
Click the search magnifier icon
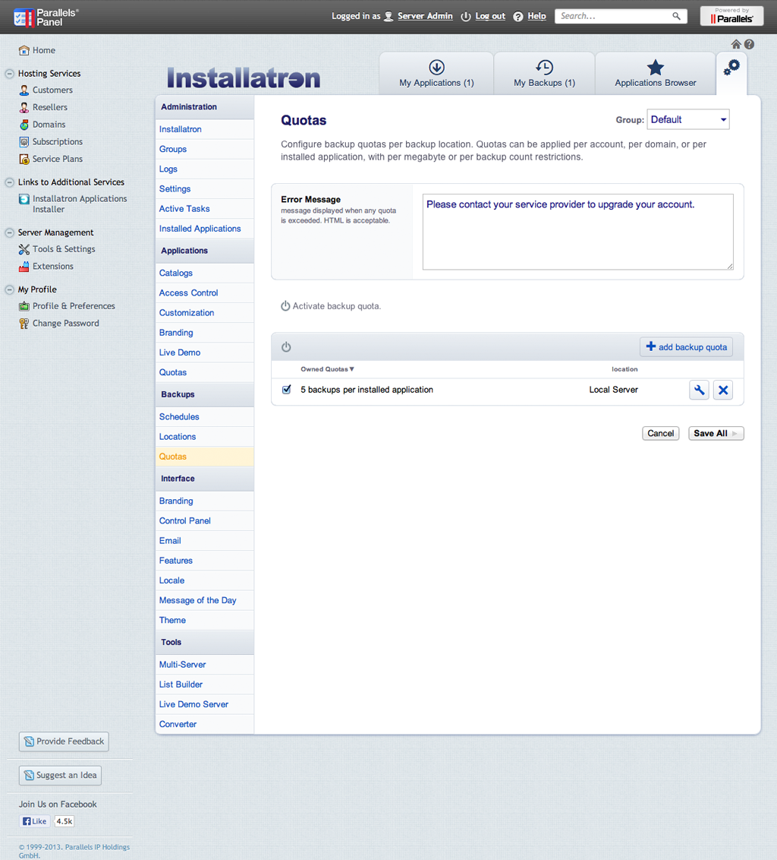click(x=676, y=16)
